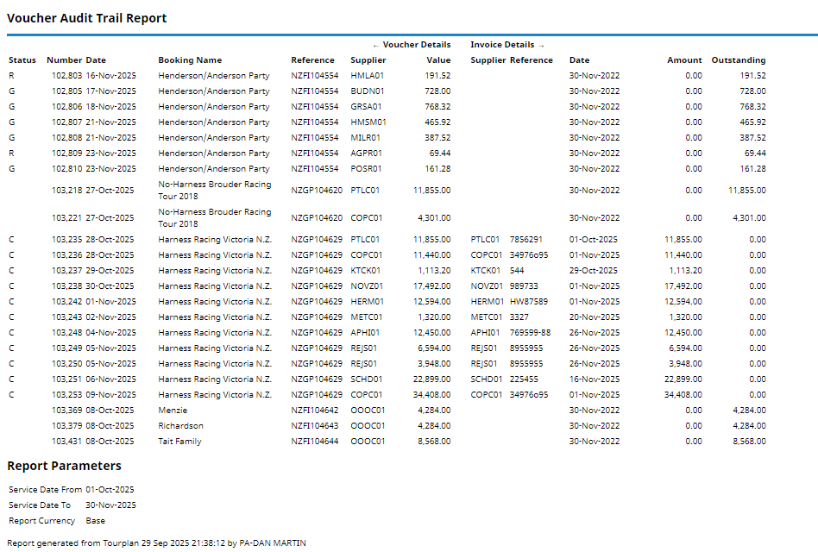The height and width of the screenshot is (552, 818).
Task: Click the Report Currency value Base
Action: [95, 521]
